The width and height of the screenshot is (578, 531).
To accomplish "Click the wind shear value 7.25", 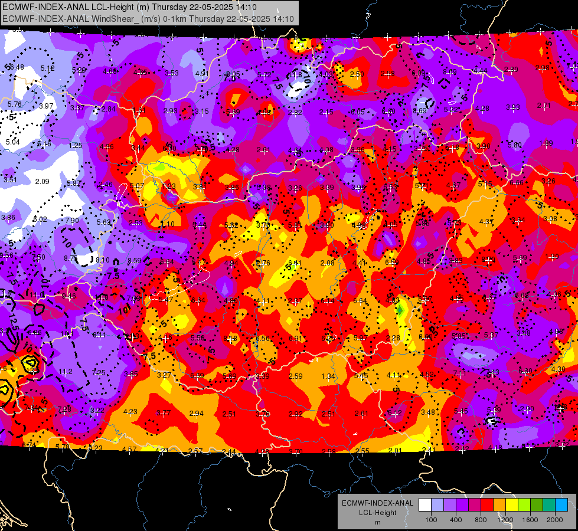I will tap(99, 372).
